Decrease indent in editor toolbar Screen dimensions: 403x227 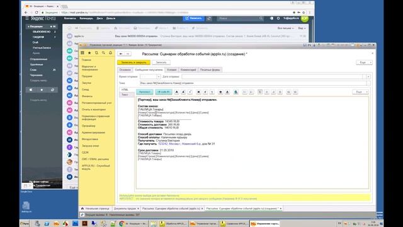tap(288, 92)
